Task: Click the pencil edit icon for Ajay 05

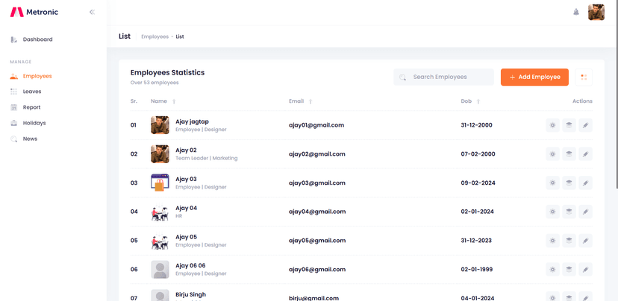Action: (x=585, y=241)
